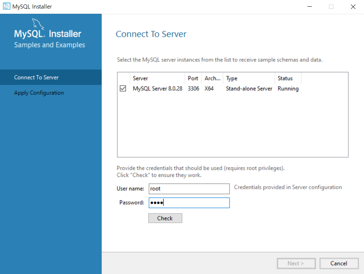
Task: Select the Connect To Server step
Action: pyautogui.click(x=36, y=77)
